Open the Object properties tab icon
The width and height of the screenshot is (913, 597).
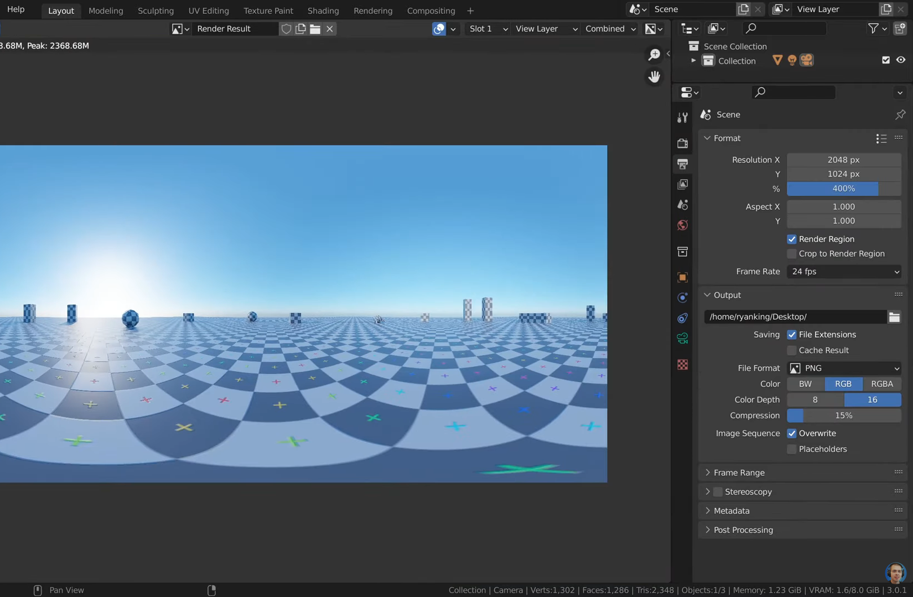coord(682,277)
